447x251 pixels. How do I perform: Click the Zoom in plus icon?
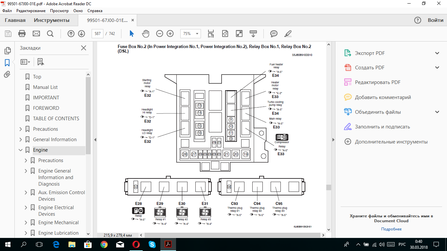170,34
